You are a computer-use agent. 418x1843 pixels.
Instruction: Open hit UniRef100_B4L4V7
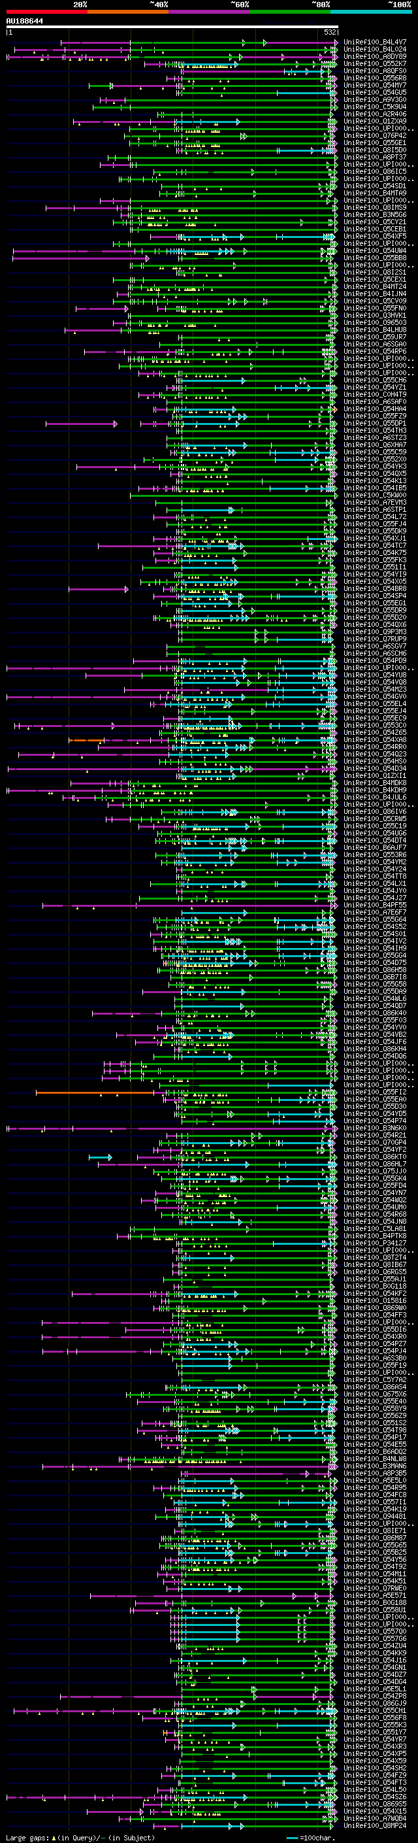click(375, 42)
